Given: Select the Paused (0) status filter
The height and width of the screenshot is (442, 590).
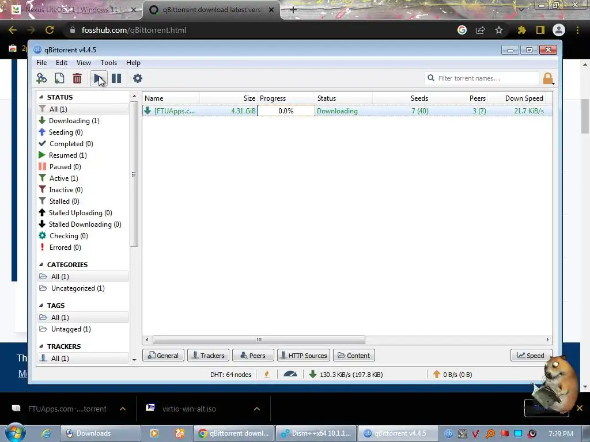Looking at the screenshot, I should pyautogui.click(x=65, y=167).
